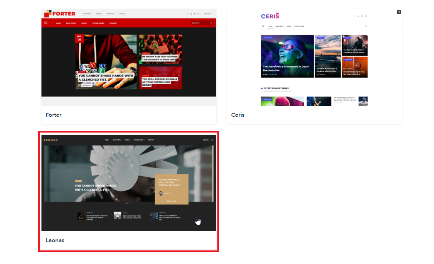The width and height of the screenshot is (434, 264).
Task: Click the Forter theme name label
Action: (54, 115)
